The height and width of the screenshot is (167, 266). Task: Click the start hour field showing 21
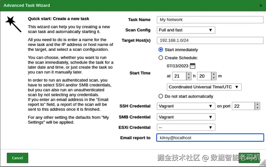click(180, 76)
